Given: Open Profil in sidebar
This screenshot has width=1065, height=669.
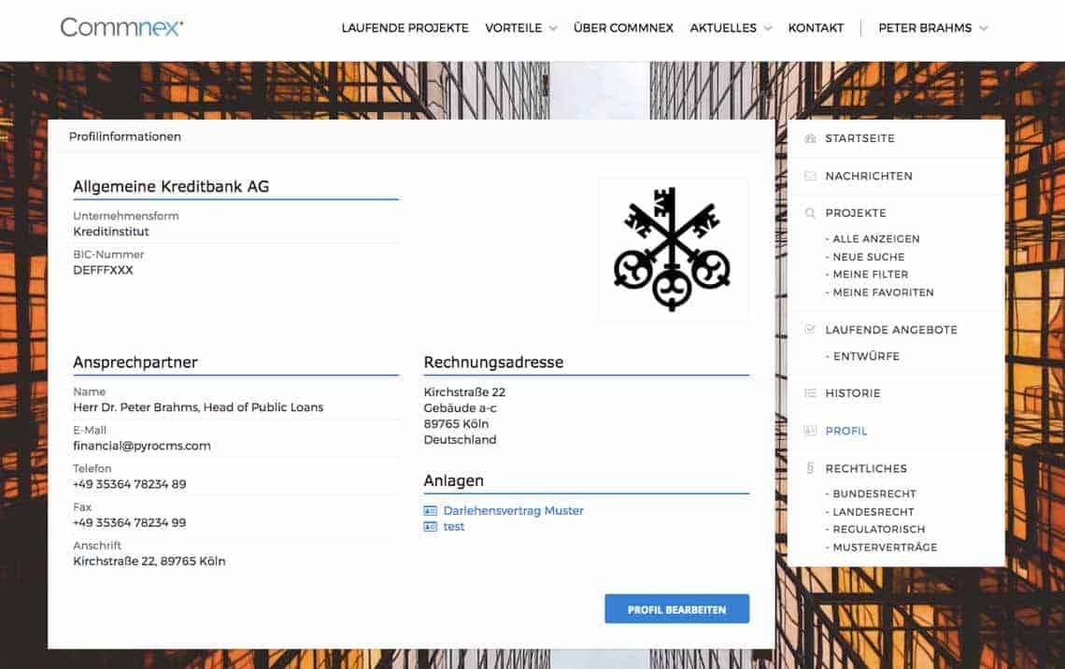Looking at the screenshot, I should click(846, 431).
